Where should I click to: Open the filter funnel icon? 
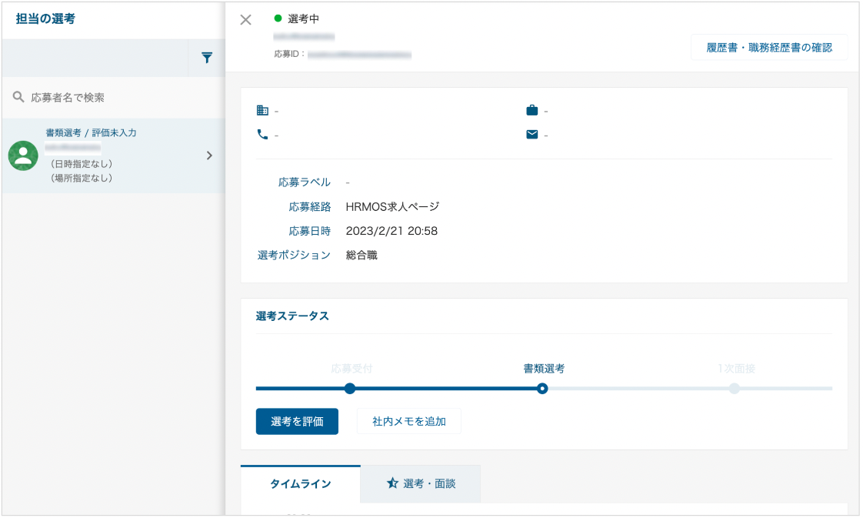tap(207, 58)
